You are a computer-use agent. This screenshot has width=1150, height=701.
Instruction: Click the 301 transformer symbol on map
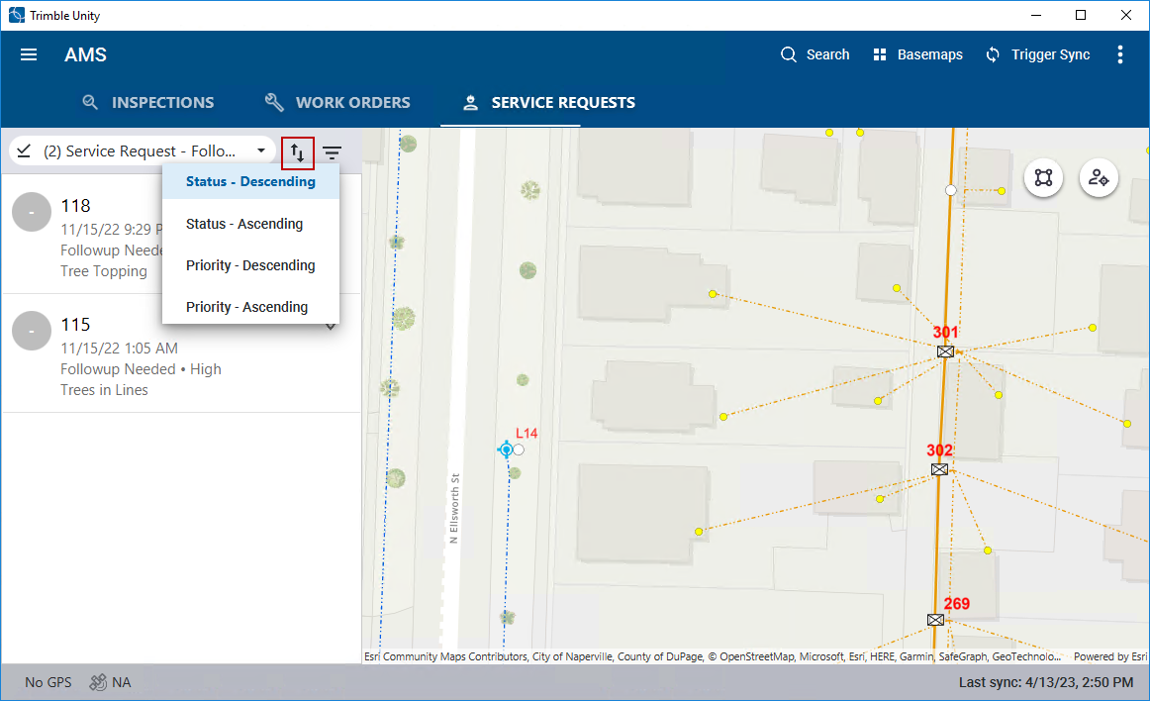[946, 351]
